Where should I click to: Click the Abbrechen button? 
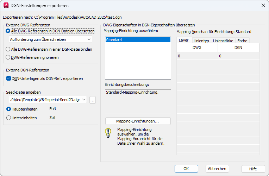[x=217, y=169]
